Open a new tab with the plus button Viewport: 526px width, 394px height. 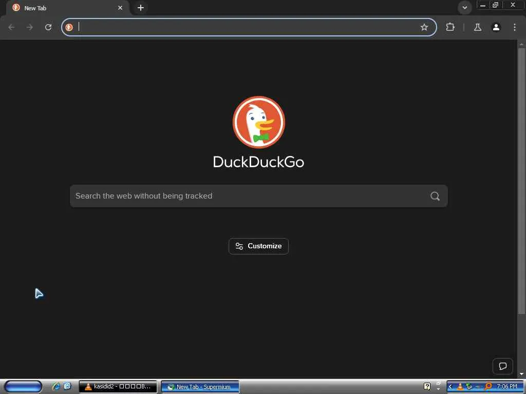click(x=141, y=8)
